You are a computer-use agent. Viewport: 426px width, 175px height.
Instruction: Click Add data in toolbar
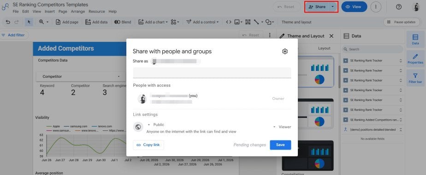click(x=96, y=22)
